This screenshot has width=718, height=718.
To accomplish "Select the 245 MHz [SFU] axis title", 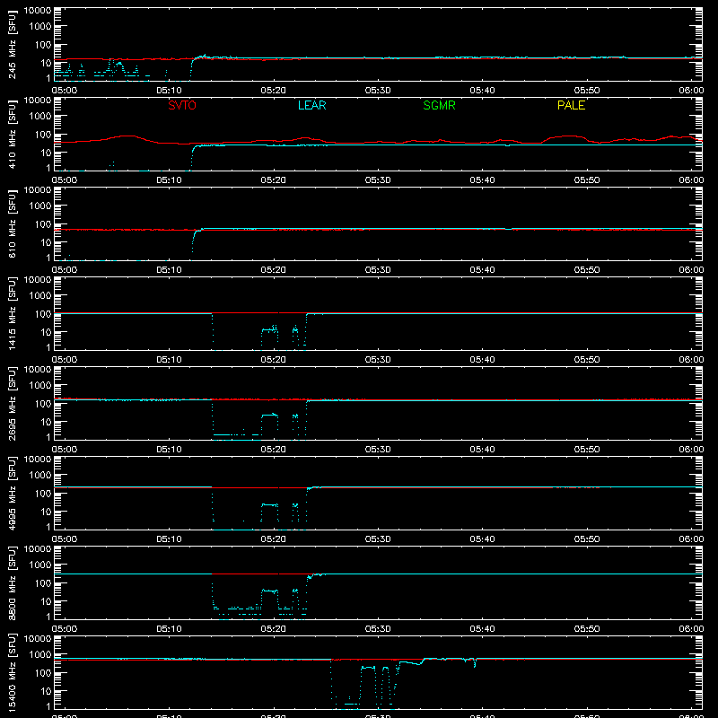I will [13, 44].
